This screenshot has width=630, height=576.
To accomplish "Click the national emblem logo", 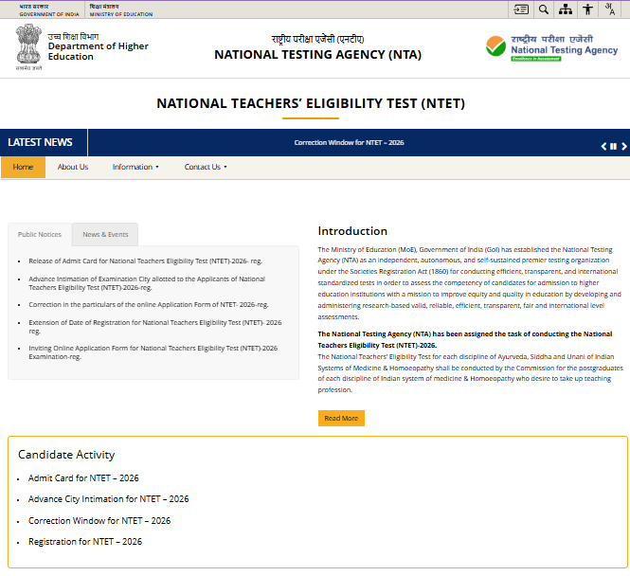I will 28,46.
